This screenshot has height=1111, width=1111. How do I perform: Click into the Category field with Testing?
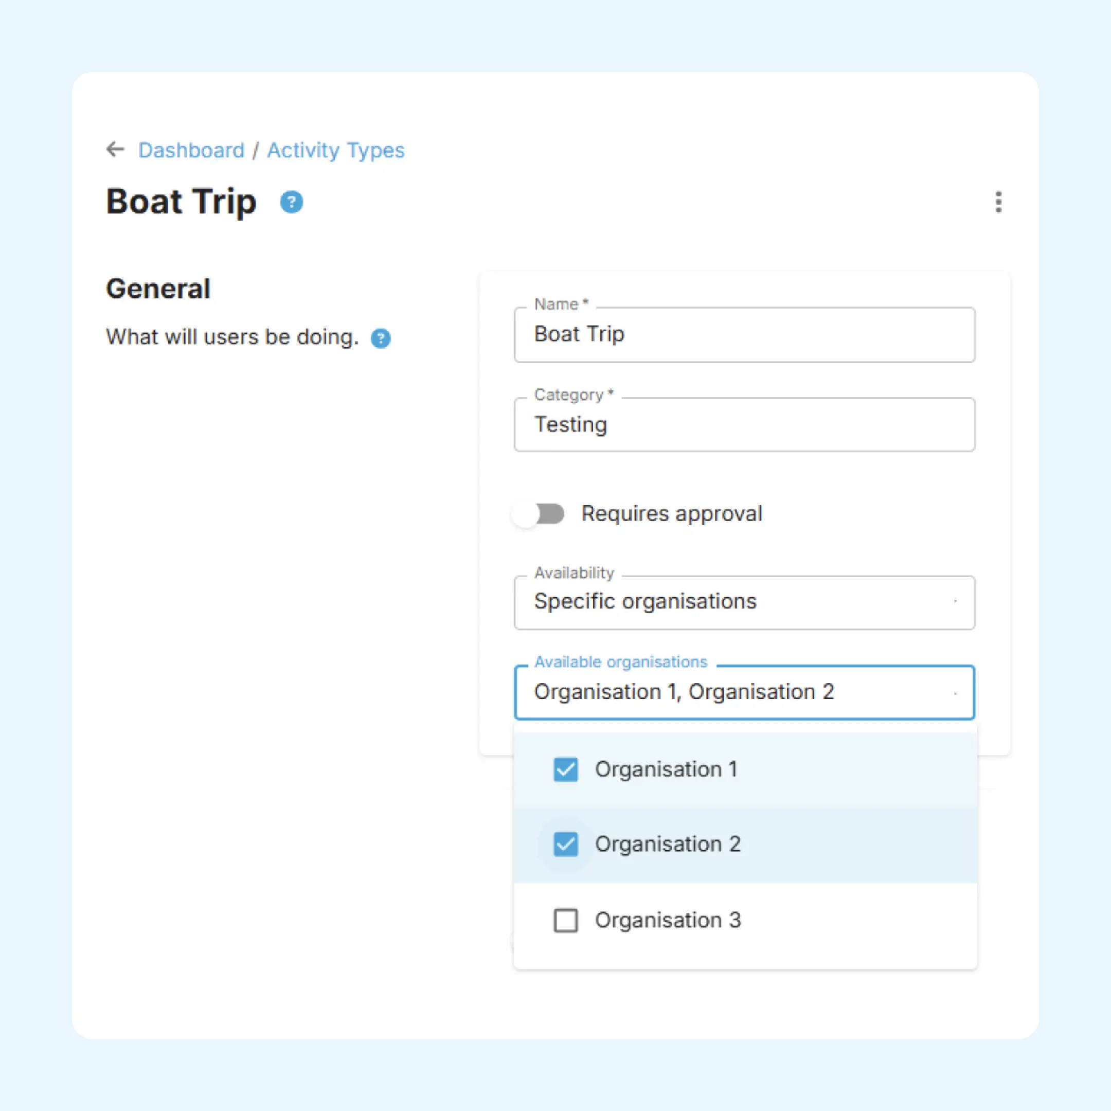pos(744,425)
